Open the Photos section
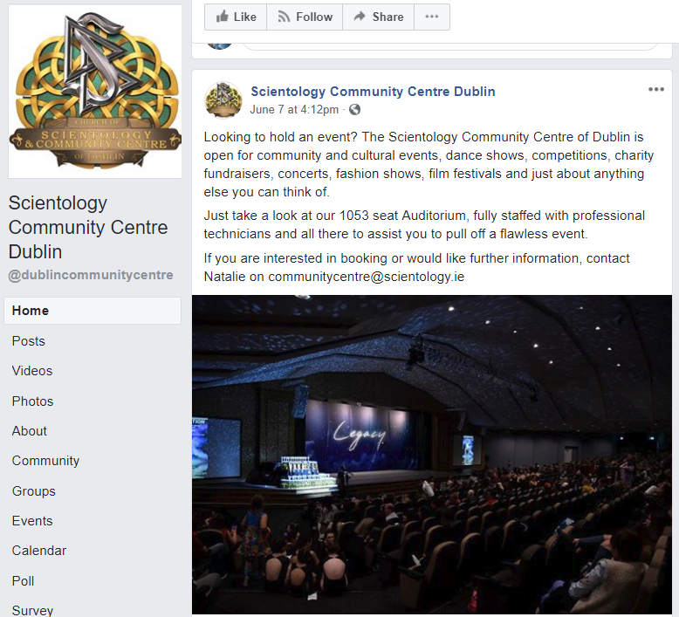This screenshot has height=617, width=679. click(32, 401)
